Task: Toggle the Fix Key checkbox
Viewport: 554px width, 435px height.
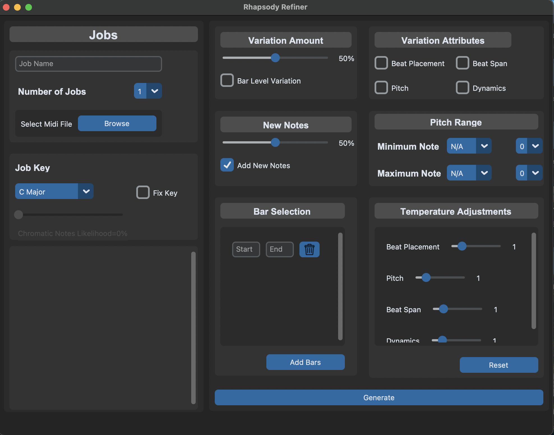Action: pos(143,193)
